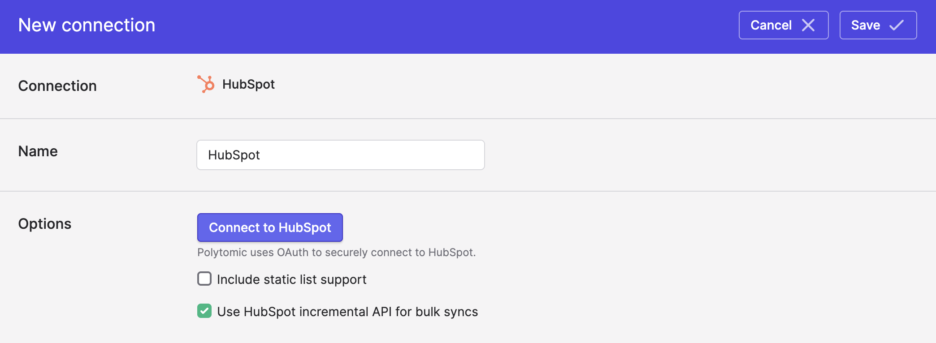This screenshot has width=936, height=343.
Task: Click the Options row label
Action: tap(45, 224)
